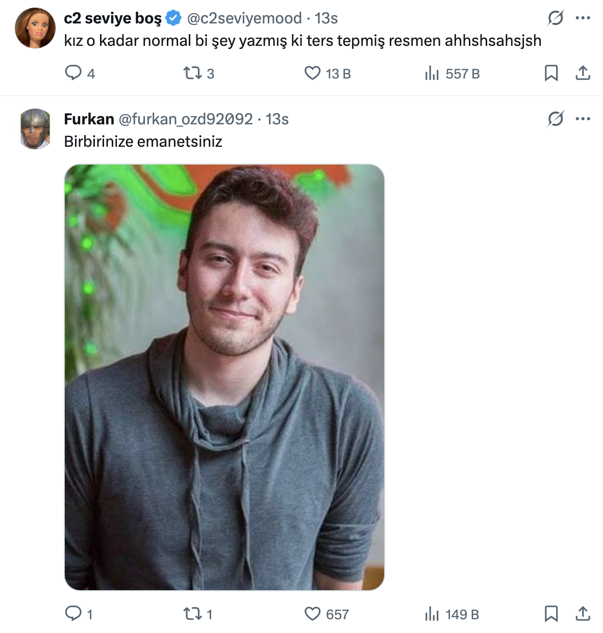The width and height of the screenshot is (603, 633).
Task: Share the c2 seviye boş tweet
Action: 583,73
